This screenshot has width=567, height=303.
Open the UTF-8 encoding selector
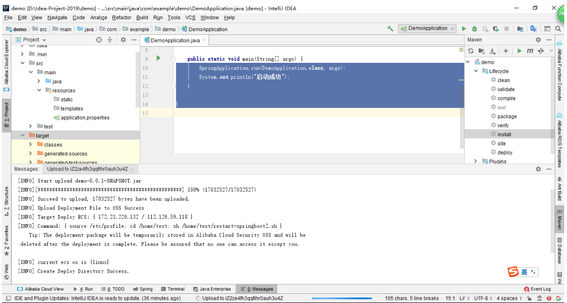click(483, 298)
